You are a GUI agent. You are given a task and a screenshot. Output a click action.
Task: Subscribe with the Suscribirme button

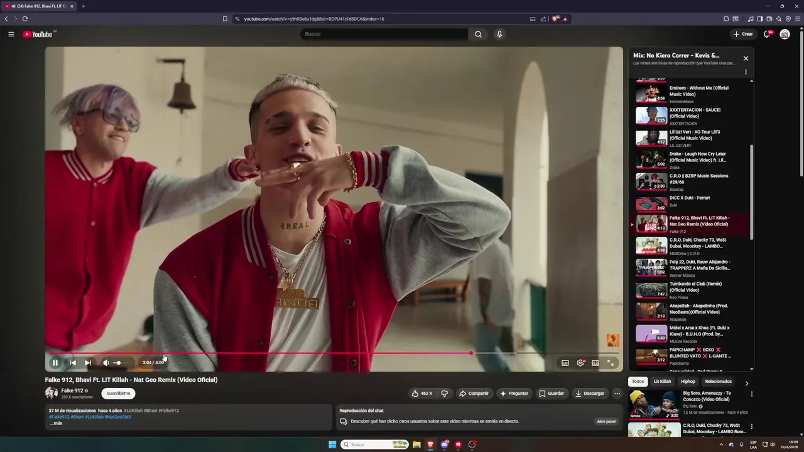(x=118, y=394)
